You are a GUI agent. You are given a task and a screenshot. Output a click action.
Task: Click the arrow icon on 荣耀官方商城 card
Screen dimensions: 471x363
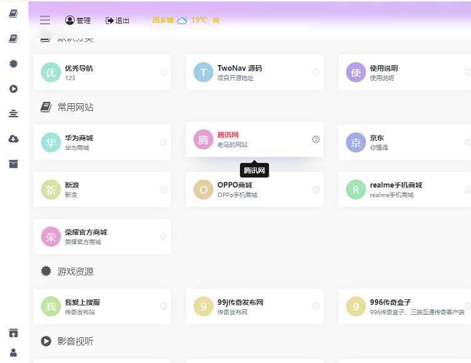[x=163, y=237]
